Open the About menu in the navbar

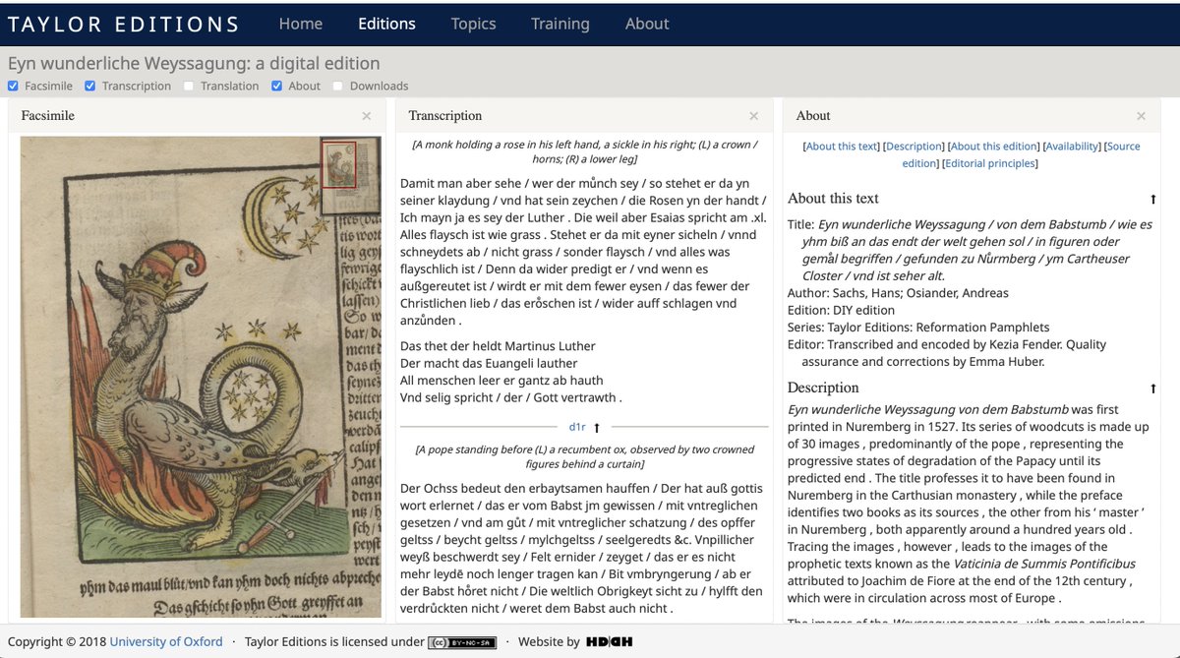(647, 24)
